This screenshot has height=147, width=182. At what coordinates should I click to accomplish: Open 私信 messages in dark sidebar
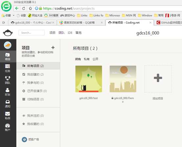[8, 115]
